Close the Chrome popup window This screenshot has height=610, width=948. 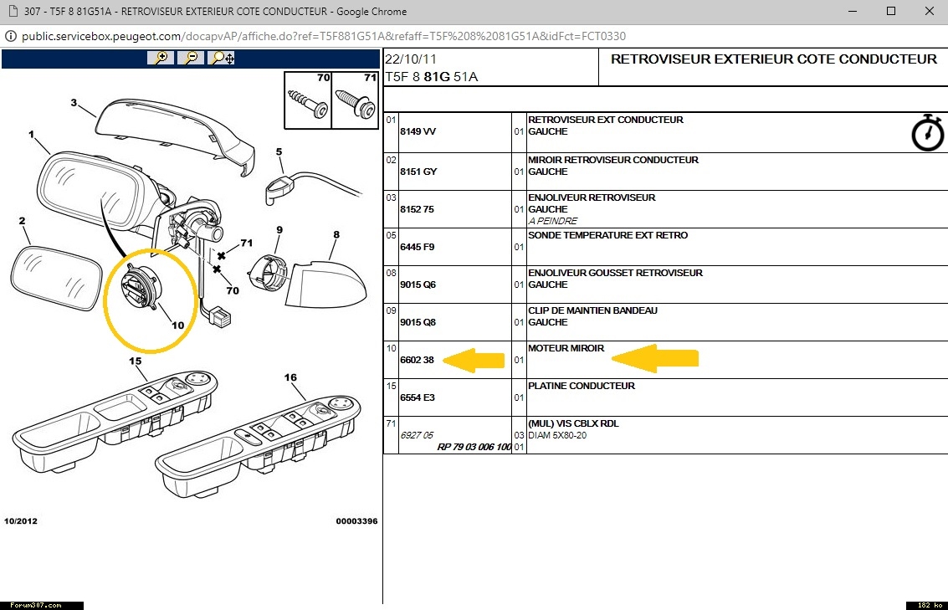click(930, 11)
